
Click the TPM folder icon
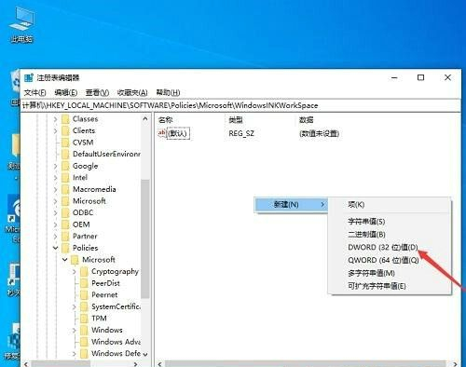[x=84, y=319]
